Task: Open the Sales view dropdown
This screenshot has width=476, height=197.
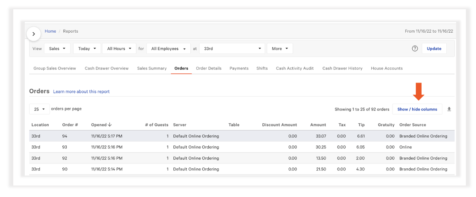Action: [57, 49]
